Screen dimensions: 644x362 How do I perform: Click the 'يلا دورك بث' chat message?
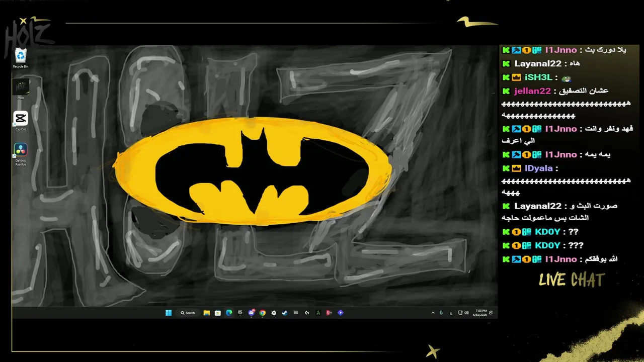coord(605,50)
